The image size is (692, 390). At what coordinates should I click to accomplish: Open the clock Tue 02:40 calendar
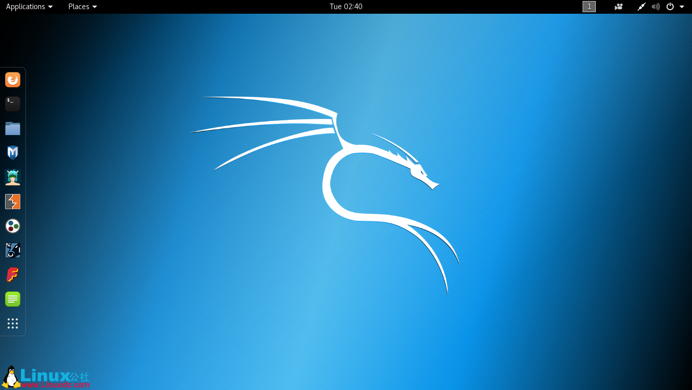(x=346, y=7)
